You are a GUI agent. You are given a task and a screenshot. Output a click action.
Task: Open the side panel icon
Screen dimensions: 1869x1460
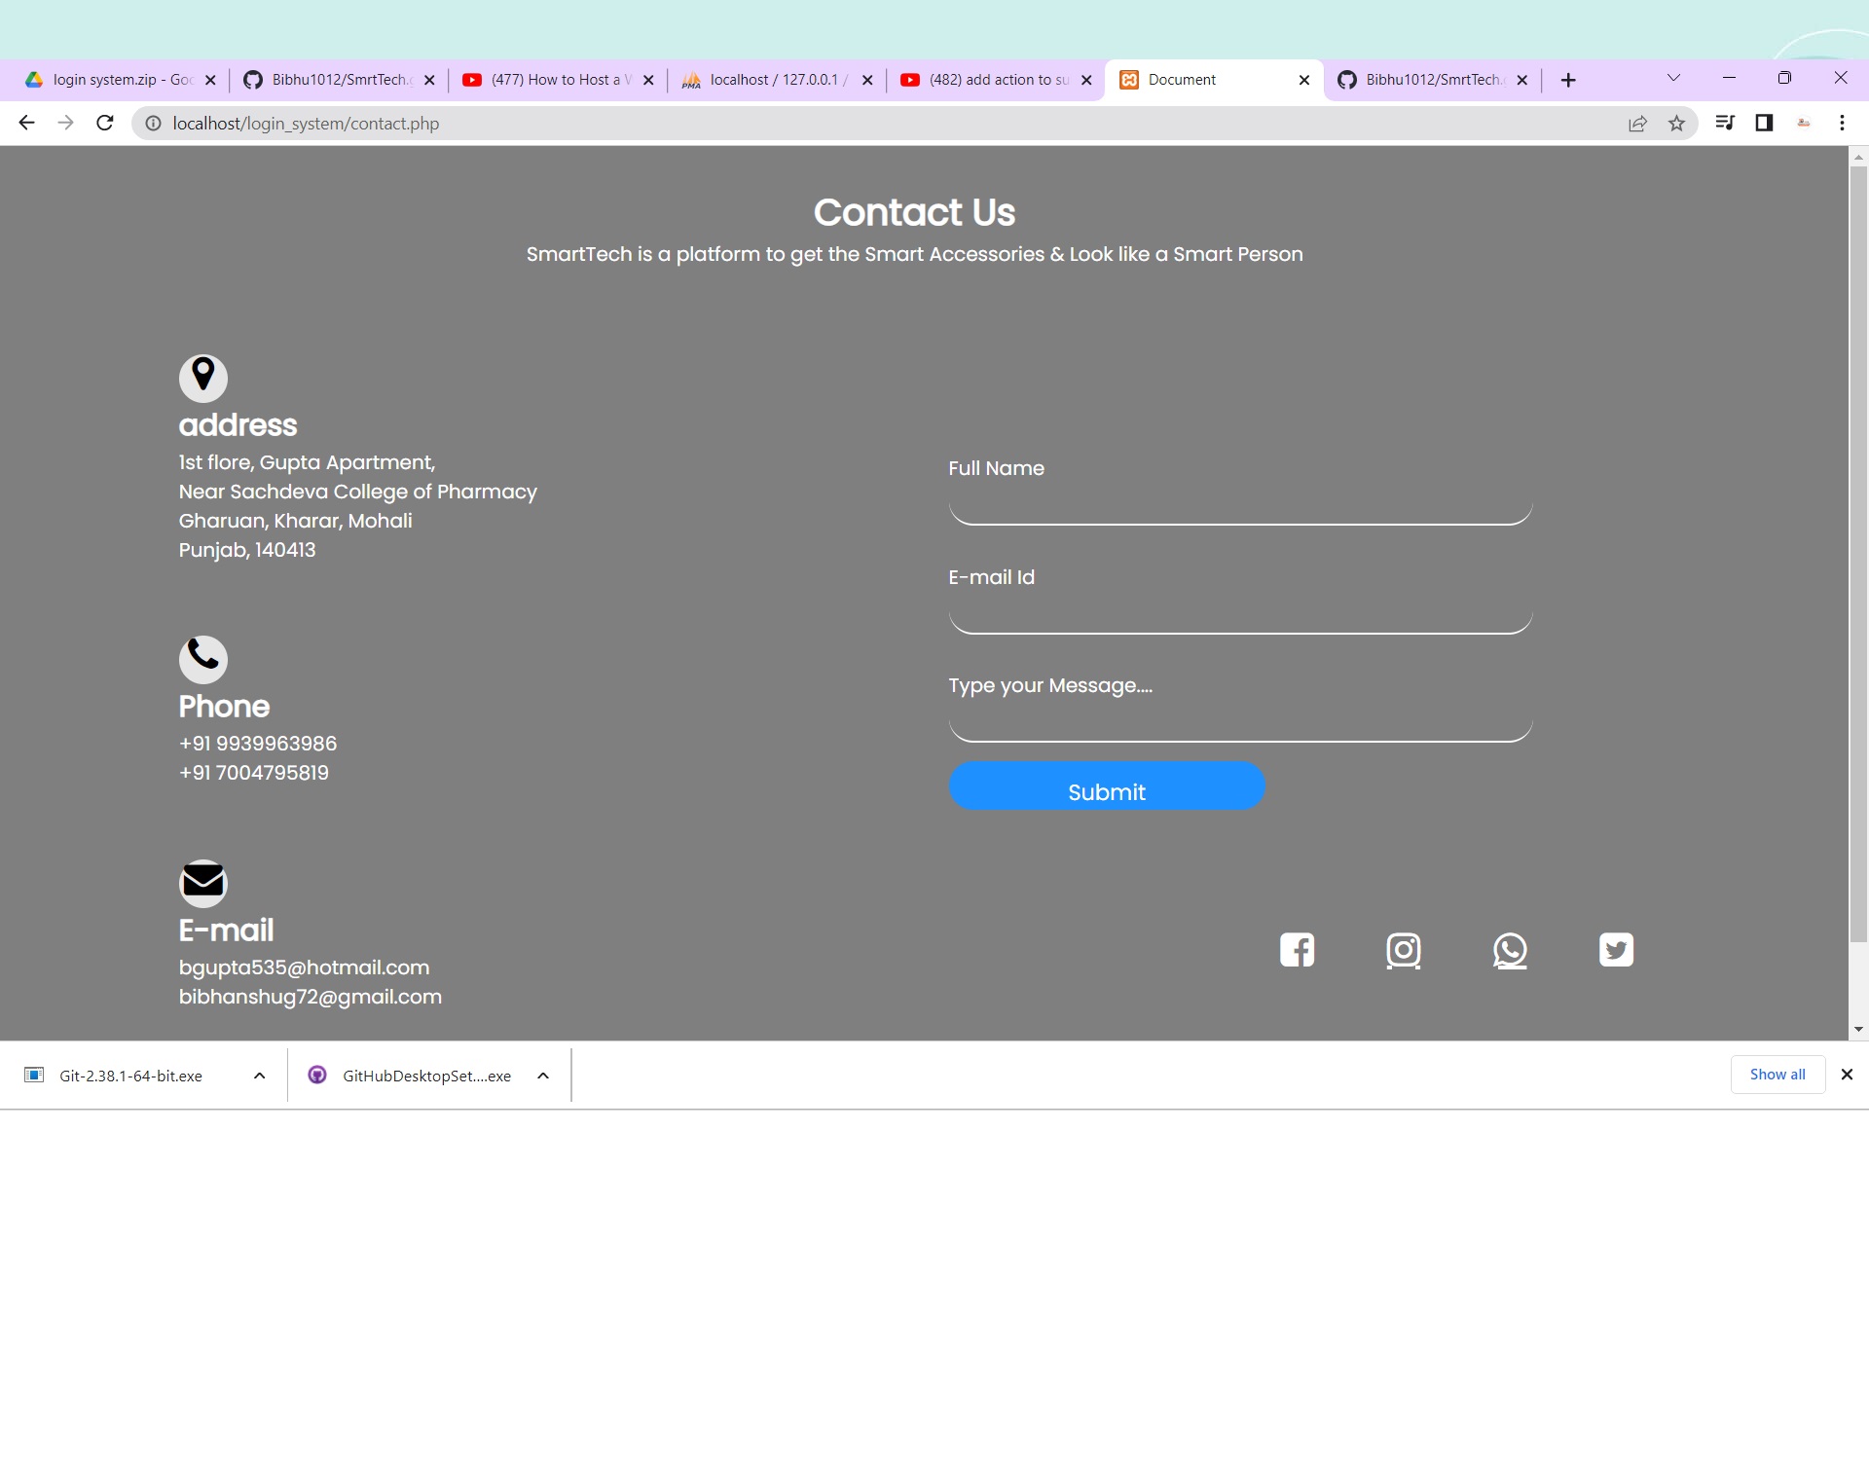(1764, 123)
